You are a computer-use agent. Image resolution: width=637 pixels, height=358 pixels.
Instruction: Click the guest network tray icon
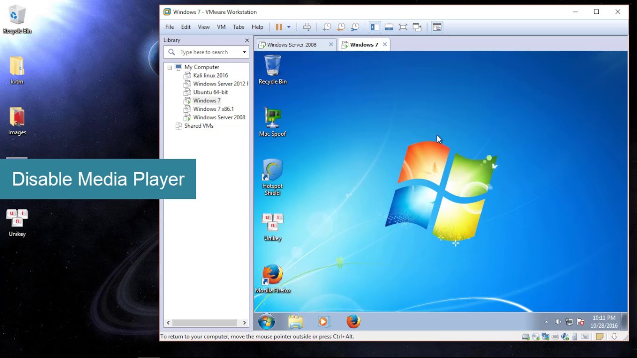click(x=569, y=322)
